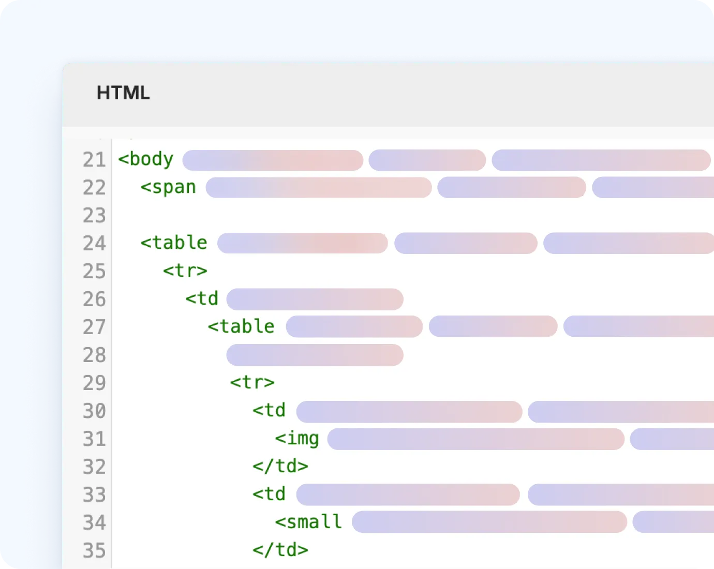The image size is (714, 569).
Task: Click line number 21 in the gutter
Action: [x=94, y=159]
